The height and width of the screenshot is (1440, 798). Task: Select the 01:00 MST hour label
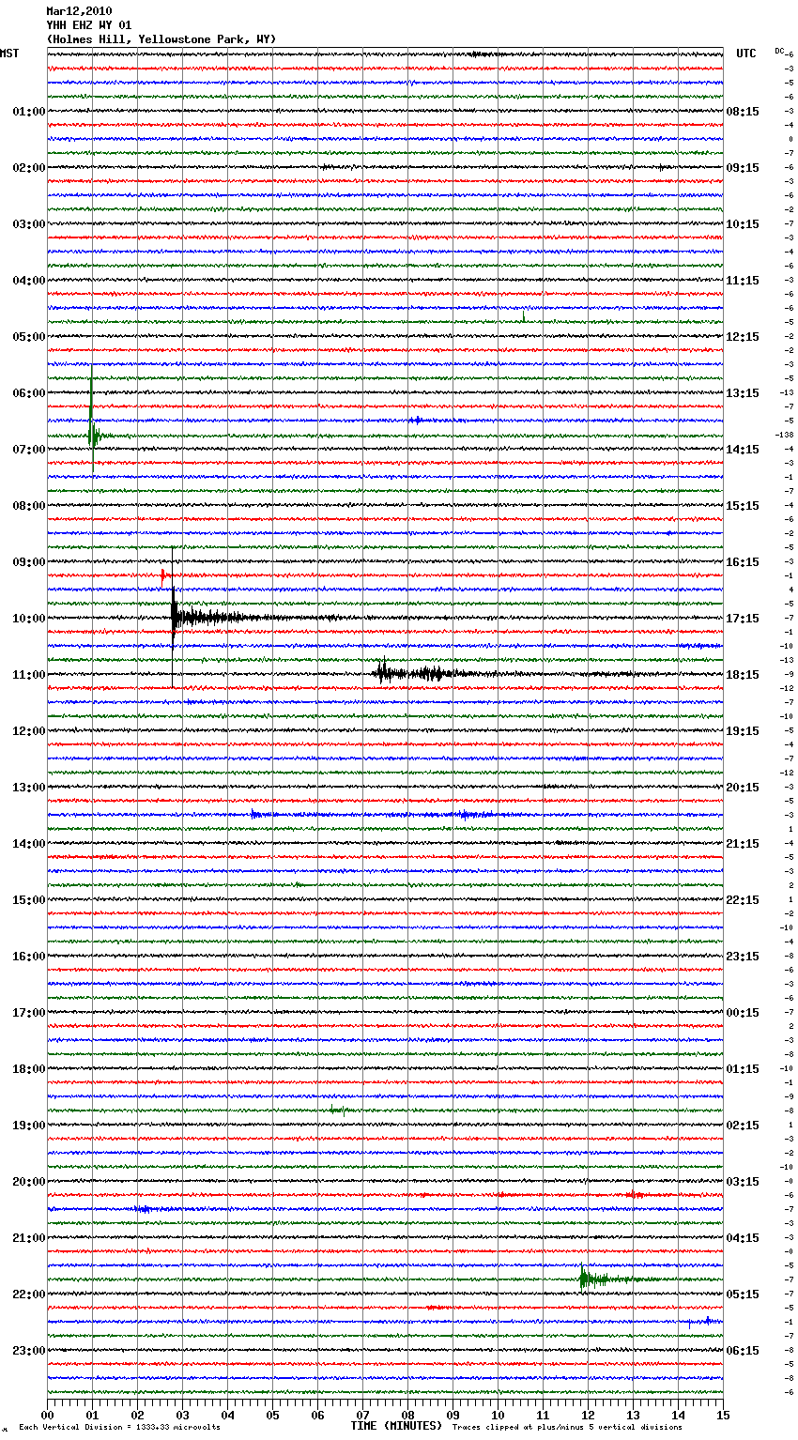click(29, 112)
